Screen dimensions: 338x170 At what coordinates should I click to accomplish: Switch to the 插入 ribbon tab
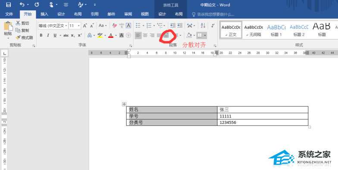(44, 14)
